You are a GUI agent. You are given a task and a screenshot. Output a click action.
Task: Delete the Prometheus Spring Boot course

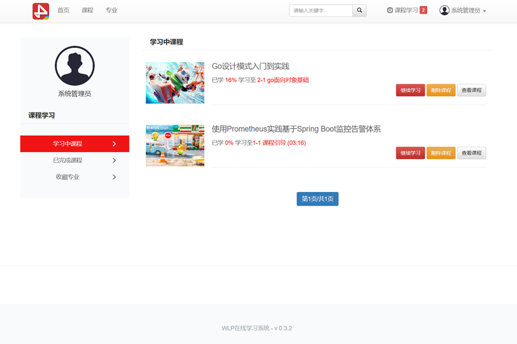(x=441, y=153)
